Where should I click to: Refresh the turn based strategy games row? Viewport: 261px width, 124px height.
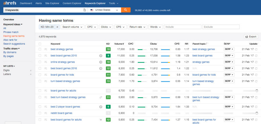(256, 81)
